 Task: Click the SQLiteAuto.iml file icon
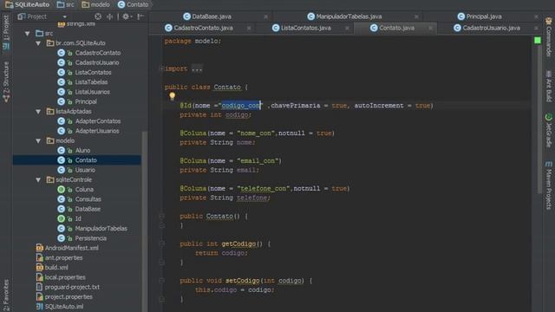click(x=40, y=306)
